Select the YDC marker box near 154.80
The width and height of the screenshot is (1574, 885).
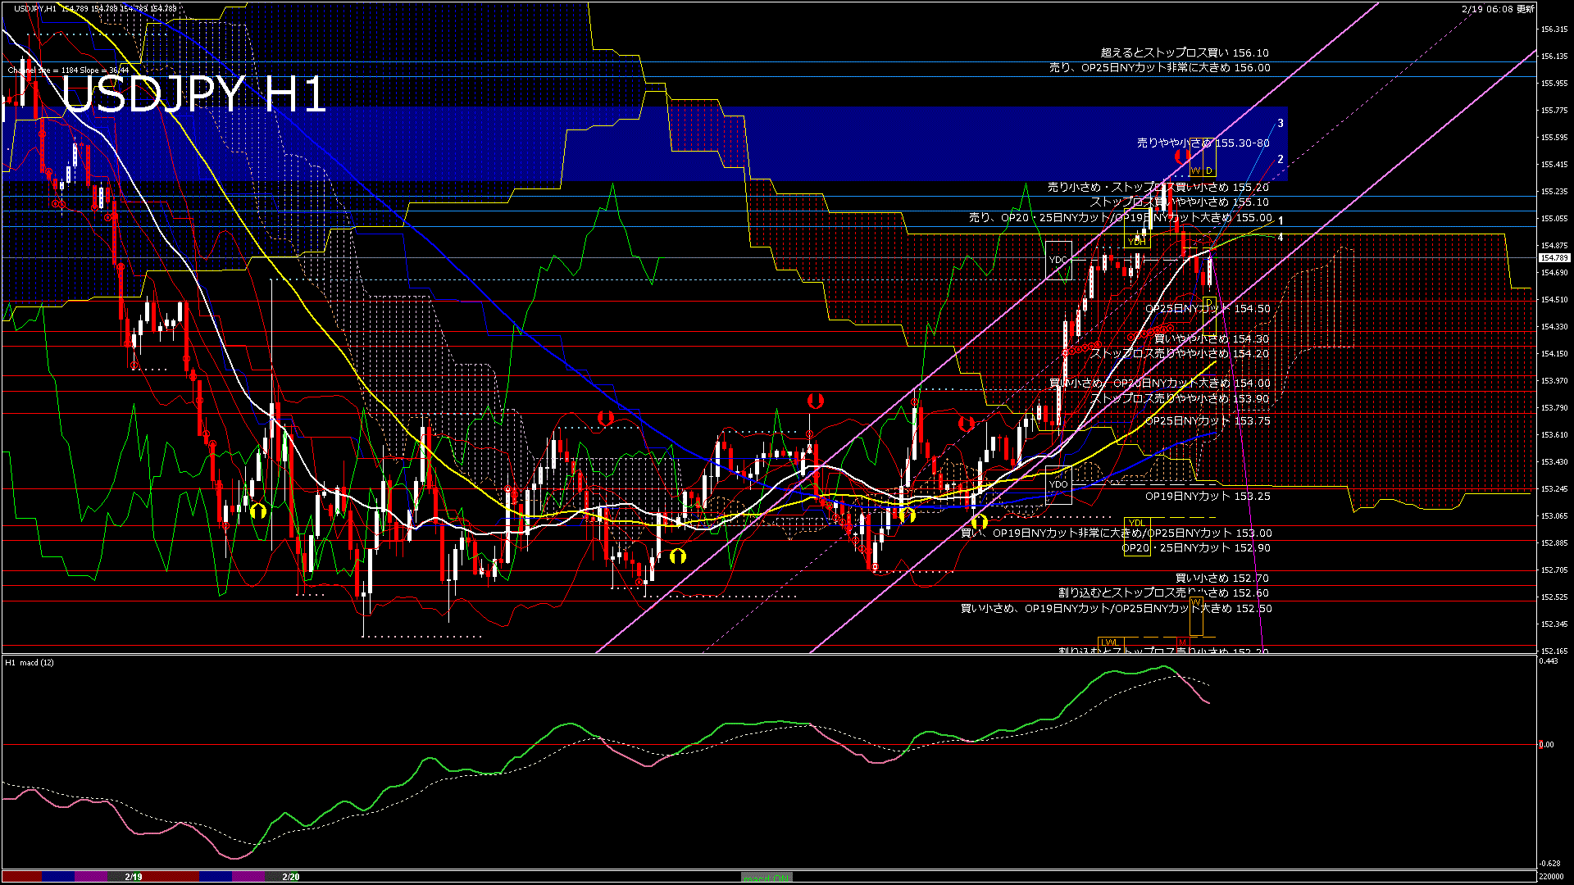tap(1058, 261)
